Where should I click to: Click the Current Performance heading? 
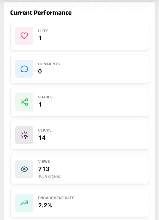coord(41,13)
